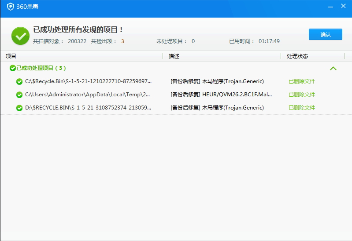The height and width of the screenshot is (241, 352).
Task: Click the scanned objects count 200322
Action: click(77, 41)
